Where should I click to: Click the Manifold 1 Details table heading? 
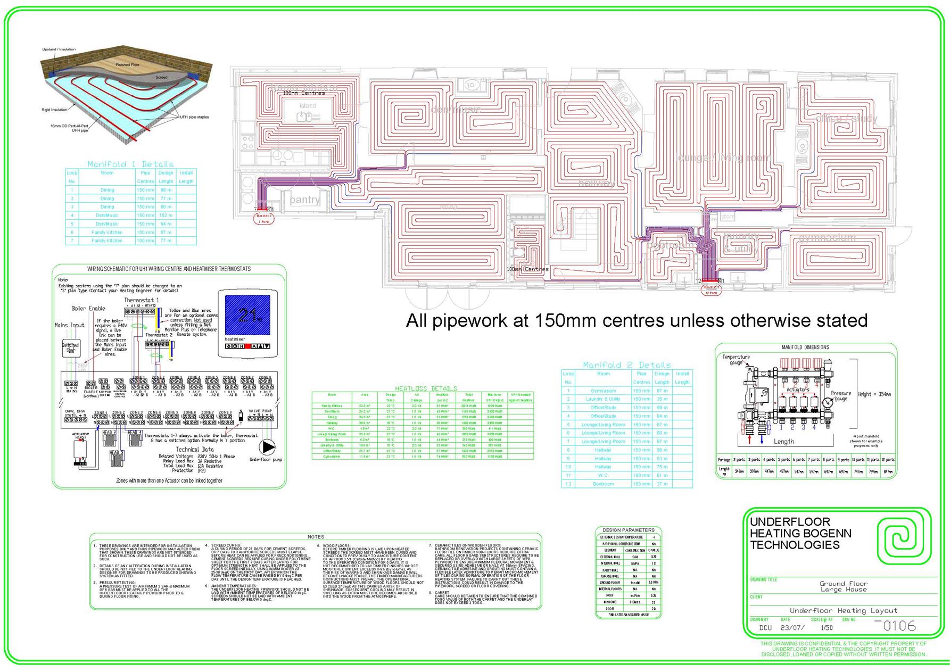pyautogui.click(x=130, y=164)
